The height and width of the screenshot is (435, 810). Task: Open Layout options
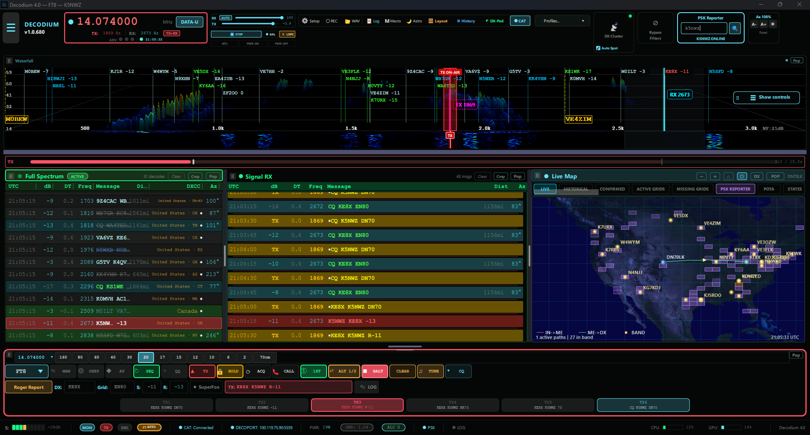point(438,21)
